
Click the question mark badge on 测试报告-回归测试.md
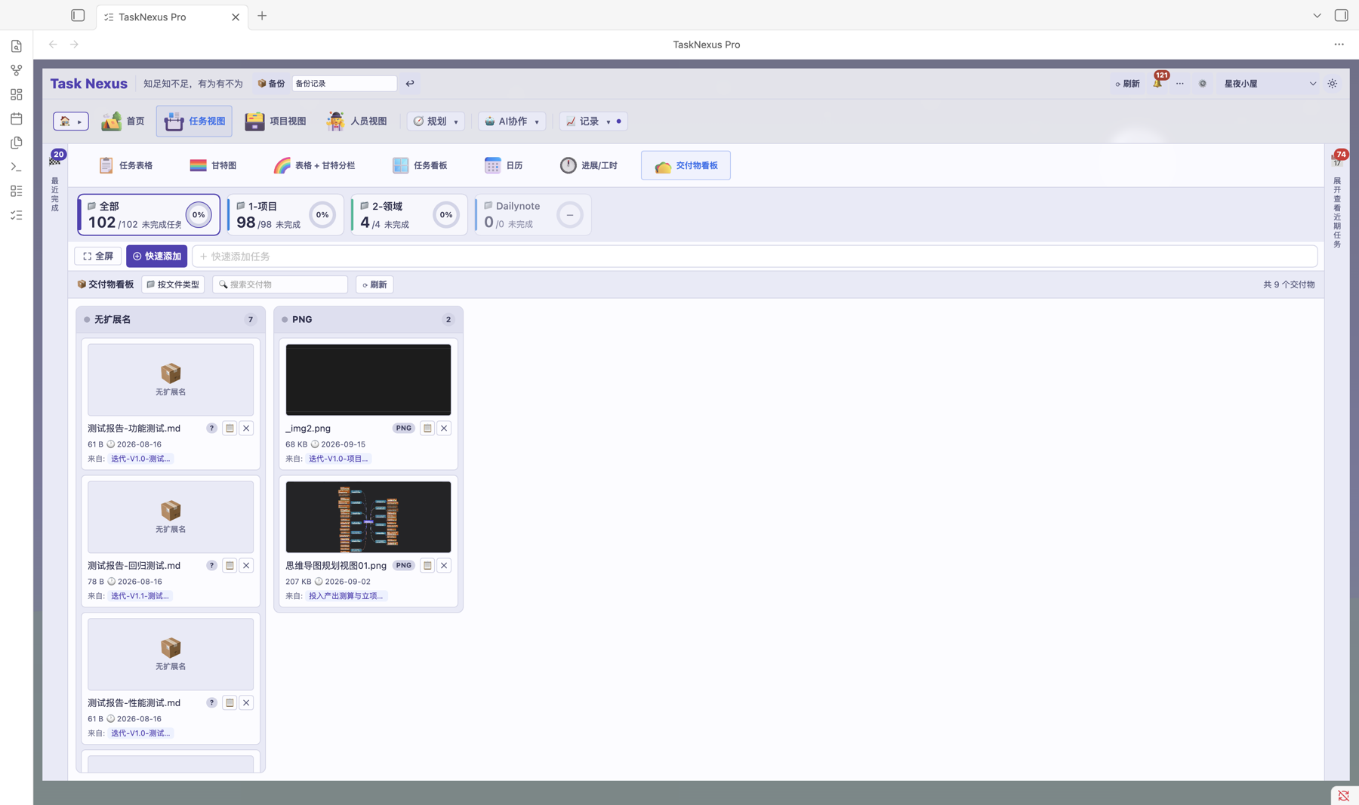(211, 565)
